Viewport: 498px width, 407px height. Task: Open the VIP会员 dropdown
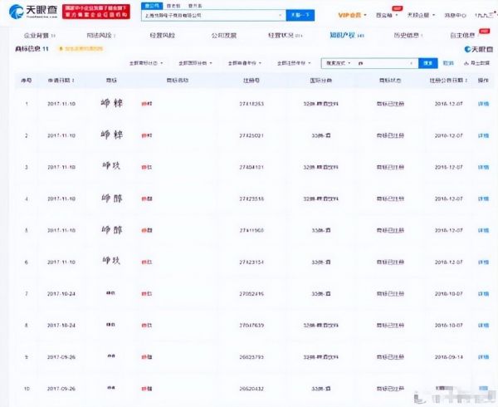352,15
